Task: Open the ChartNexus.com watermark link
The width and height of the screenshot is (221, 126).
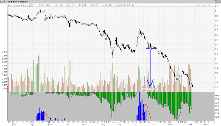Action: [203, 5]
